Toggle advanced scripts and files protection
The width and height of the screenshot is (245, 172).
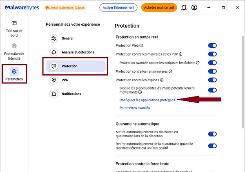(212, 63)
